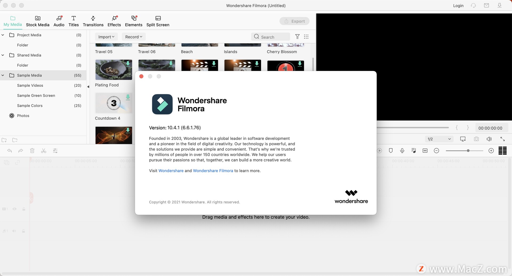Click the media filter funnel icon

(x=297, y=37)
